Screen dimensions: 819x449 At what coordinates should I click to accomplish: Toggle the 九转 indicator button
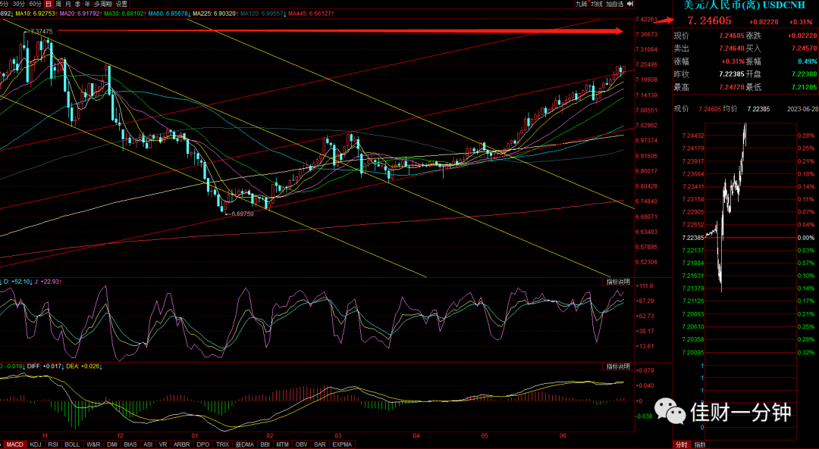[582, 4]
